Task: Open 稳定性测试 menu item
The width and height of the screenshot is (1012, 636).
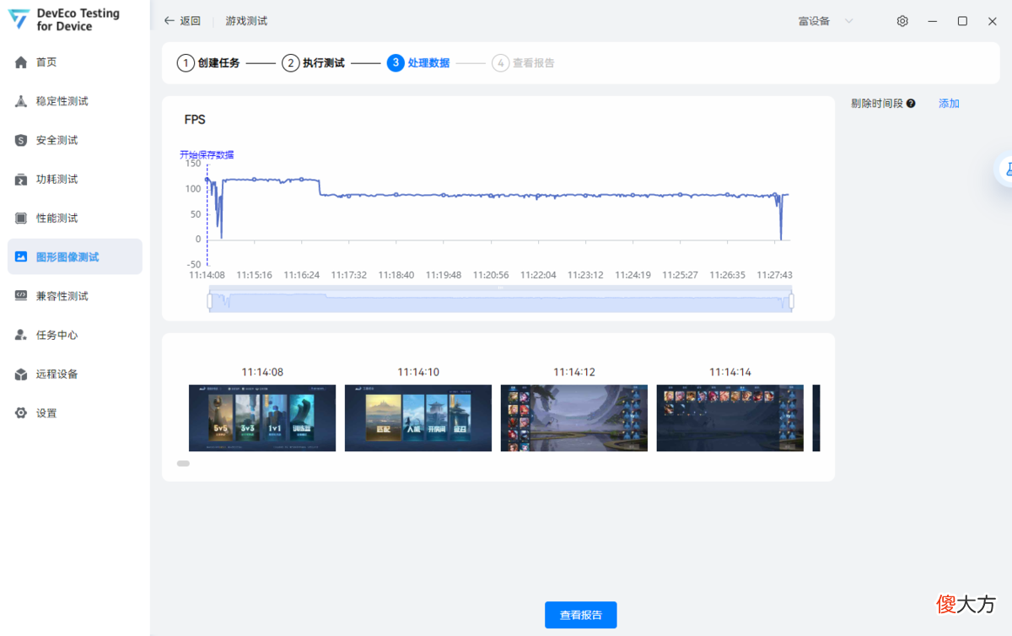Action: click(75, 101)
